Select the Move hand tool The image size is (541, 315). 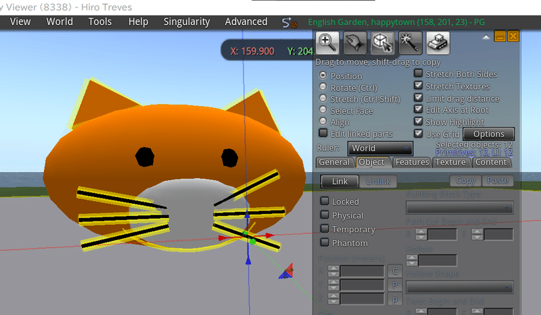[355, 42]
